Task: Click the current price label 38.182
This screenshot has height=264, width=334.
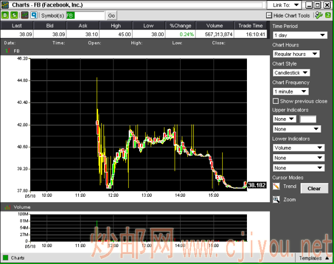Action: point(257,185)
